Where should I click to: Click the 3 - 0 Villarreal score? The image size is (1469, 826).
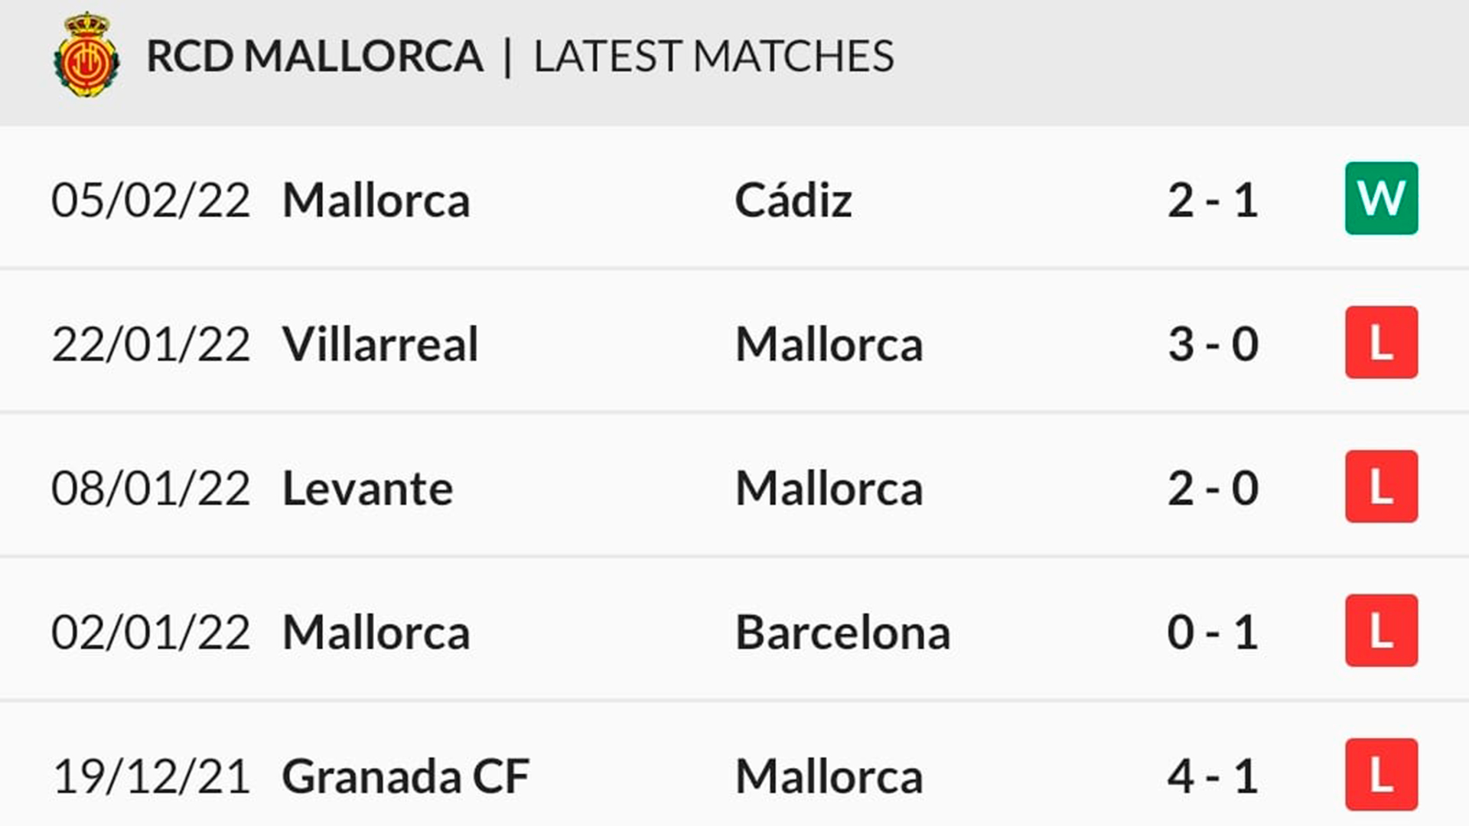(x=1213, y=344)
